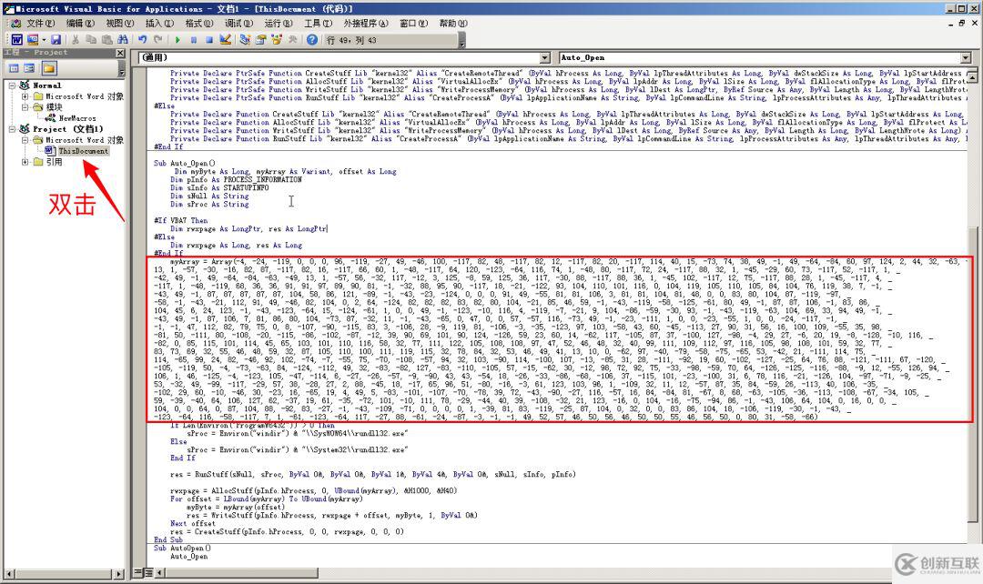Run the macro with the green play icon

click(x=178, y=39)
